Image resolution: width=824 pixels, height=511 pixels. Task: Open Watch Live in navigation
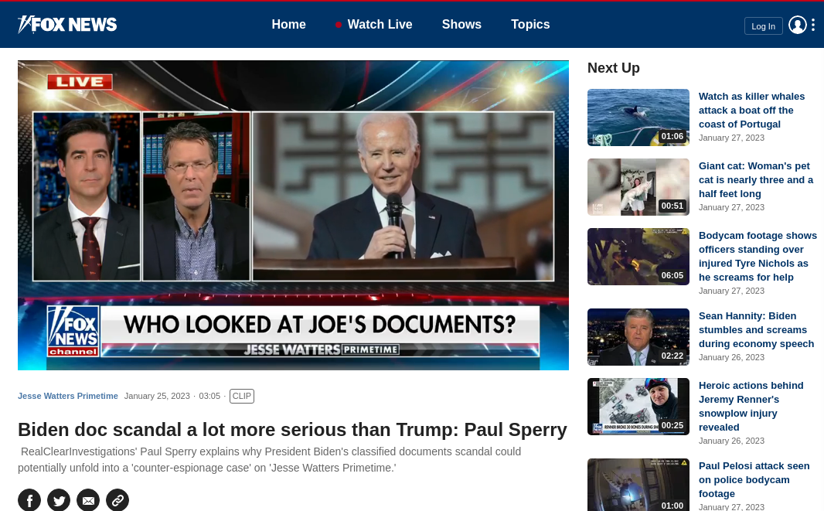373,25
